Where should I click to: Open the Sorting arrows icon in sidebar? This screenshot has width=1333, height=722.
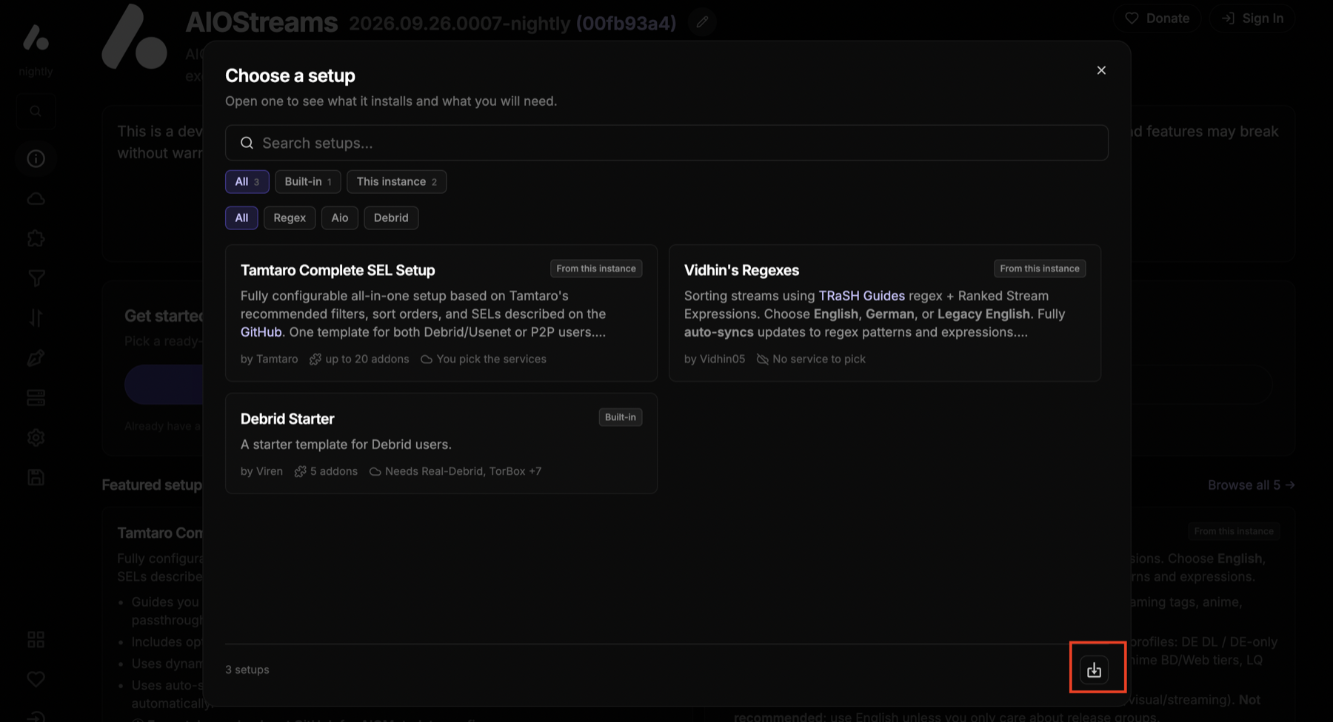[x=36, y=318]
